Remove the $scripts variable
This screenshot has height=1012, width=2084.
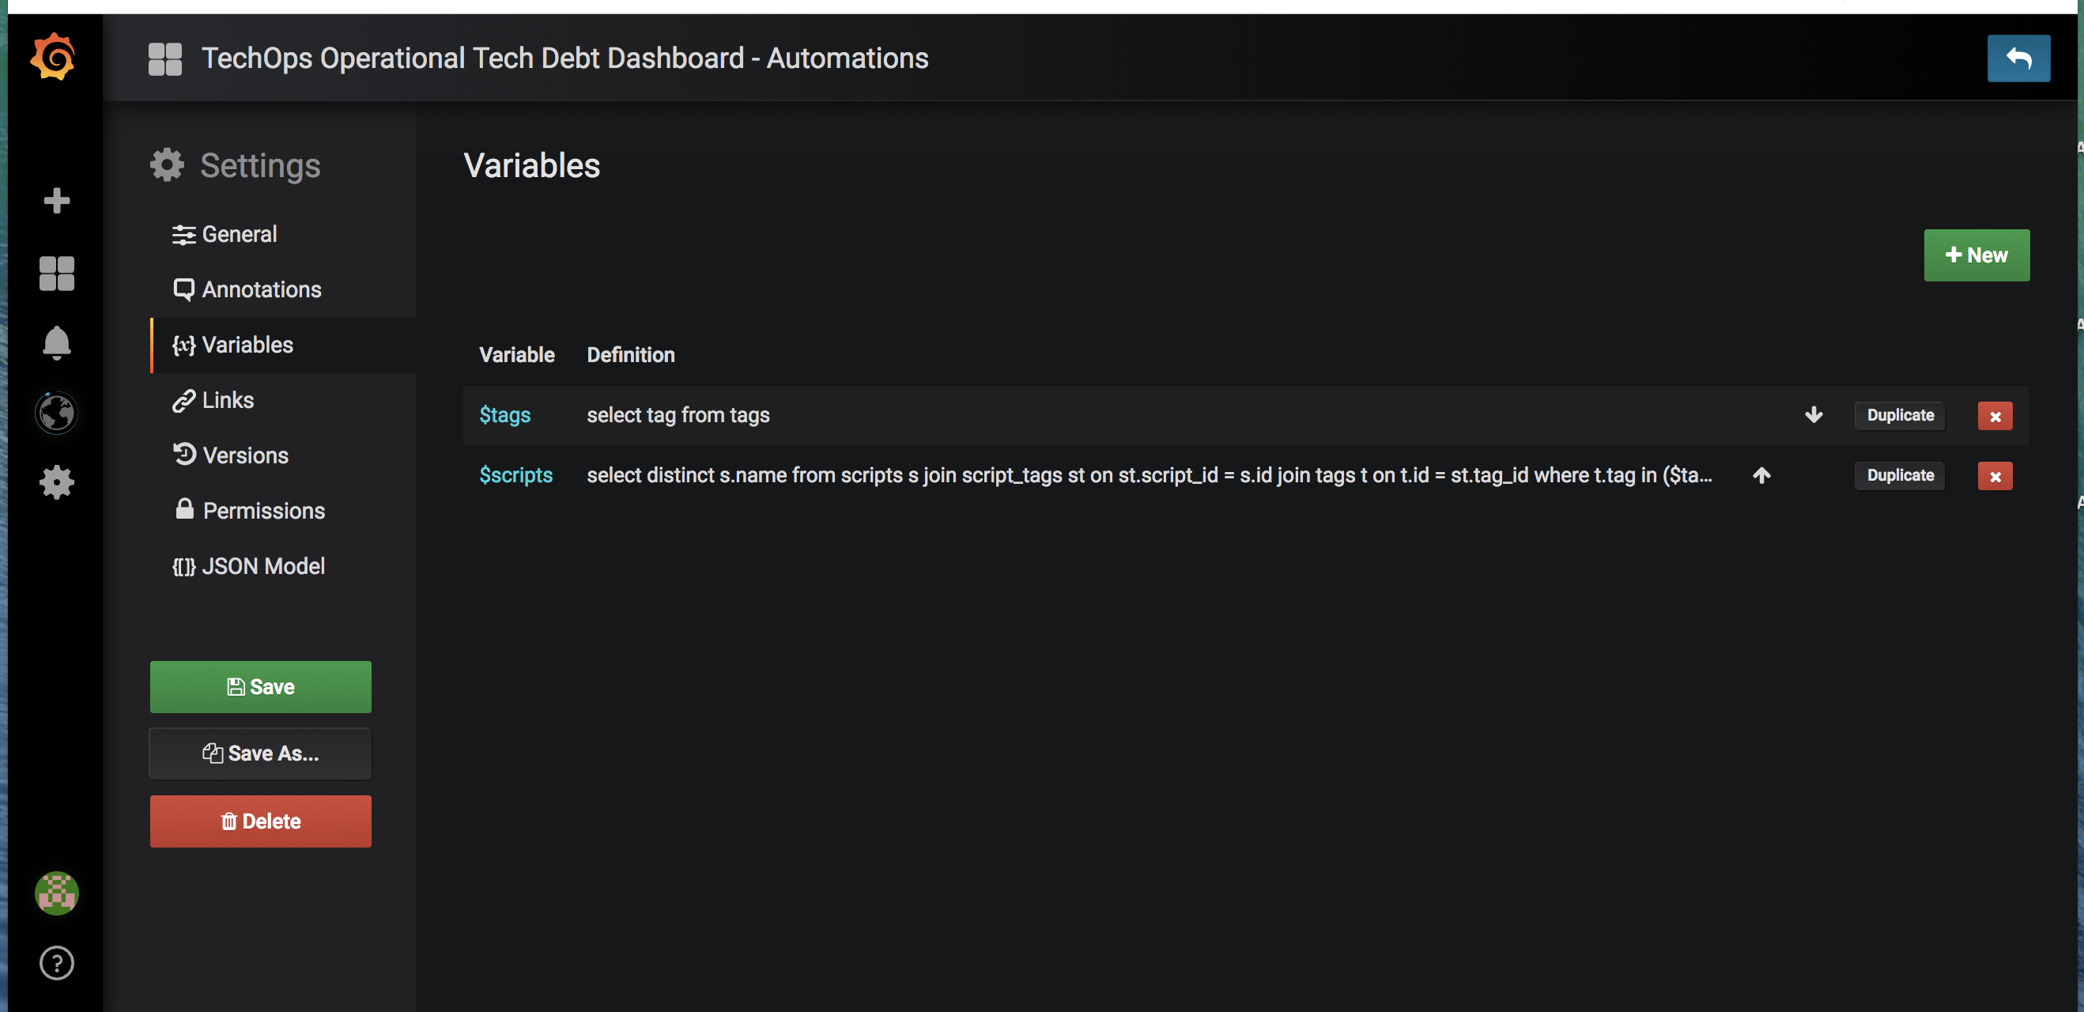tap(1994, 476)
